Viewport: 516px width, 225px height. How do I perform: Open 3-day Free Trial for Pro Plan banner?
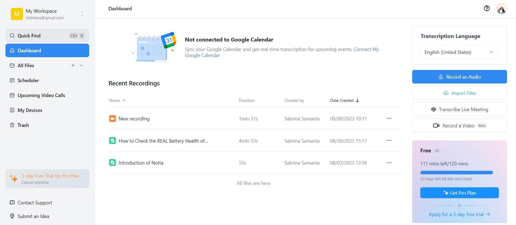click(x=47, y=179)
